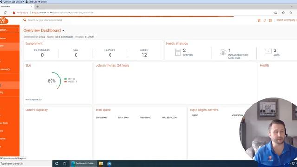The height and width of the screenshot is (167, 297).
Task: Click the Windows taskbar search box
Action: tap(26, 163)
